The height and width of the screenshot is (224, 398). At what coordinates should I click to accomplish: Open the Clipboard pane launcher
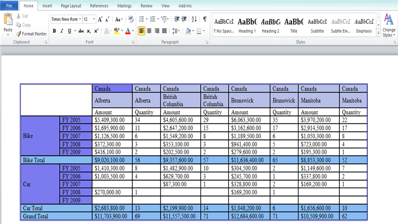(x=46, y=42)
